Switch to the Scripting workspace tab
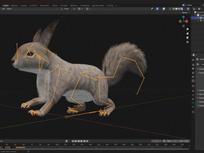 (x=110, y=6)
